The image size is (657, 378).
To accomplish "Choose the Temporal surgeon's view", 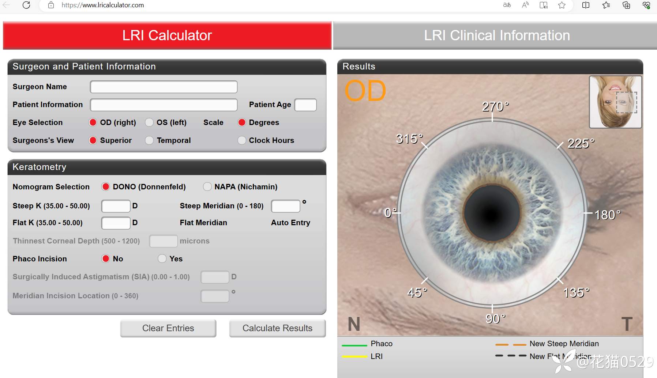I will coord(149,140).
